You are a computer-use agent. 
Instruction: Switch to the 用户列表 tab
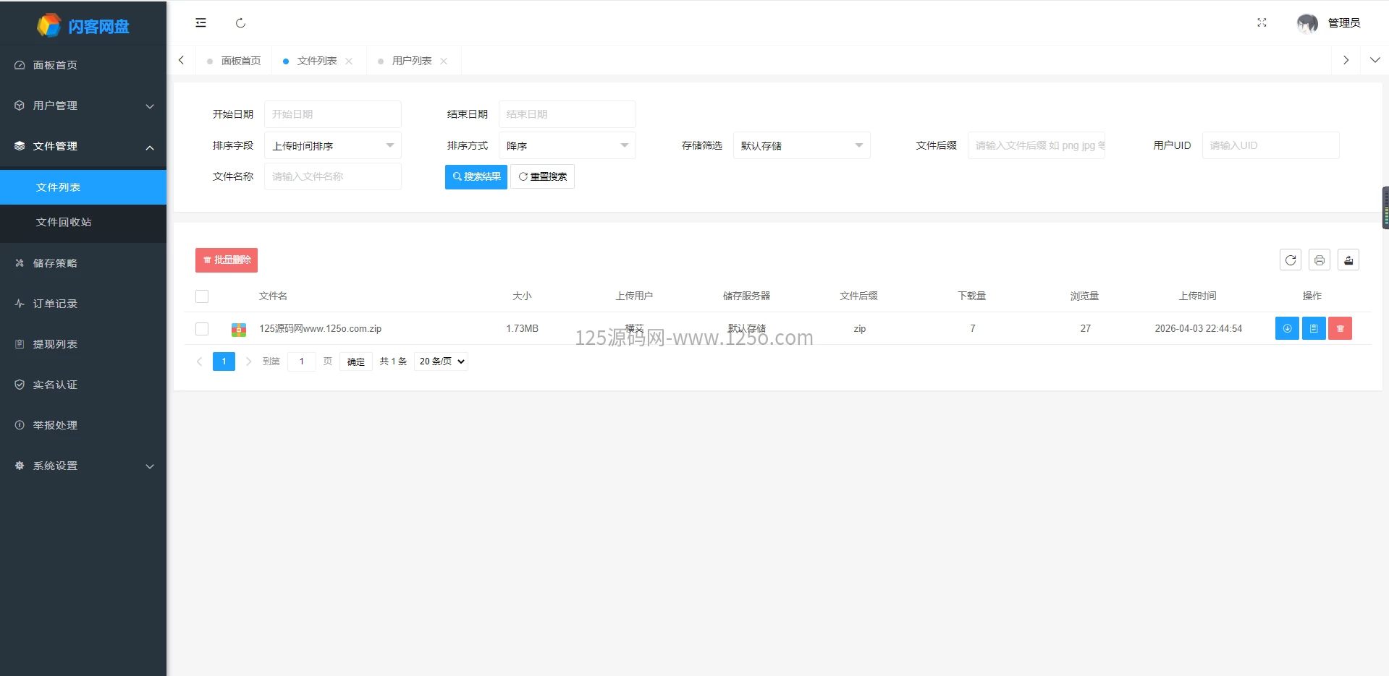point(411,61)
